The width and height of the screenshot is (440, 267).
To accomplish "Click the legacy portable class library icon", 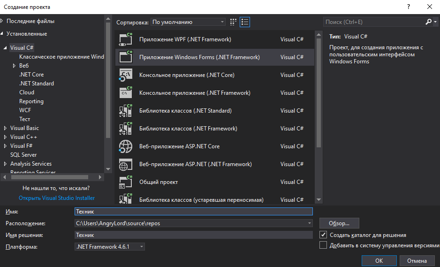I will (125, 198).
